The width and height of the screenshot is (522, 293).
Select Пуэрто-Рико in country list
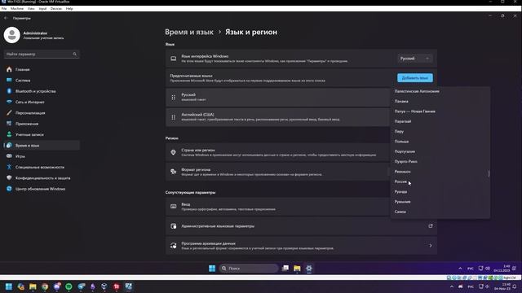click(x=440, y=161)
